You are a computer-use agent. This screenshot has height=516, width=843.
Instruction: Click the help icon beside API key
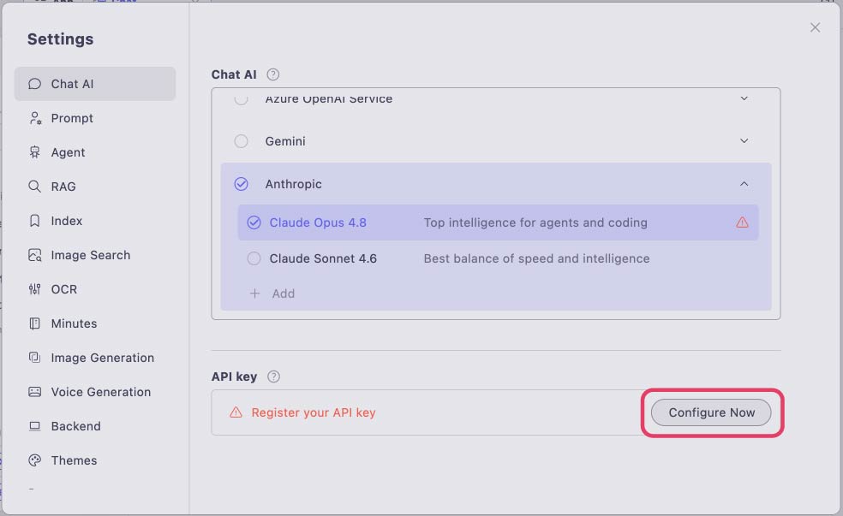(273, 377)
